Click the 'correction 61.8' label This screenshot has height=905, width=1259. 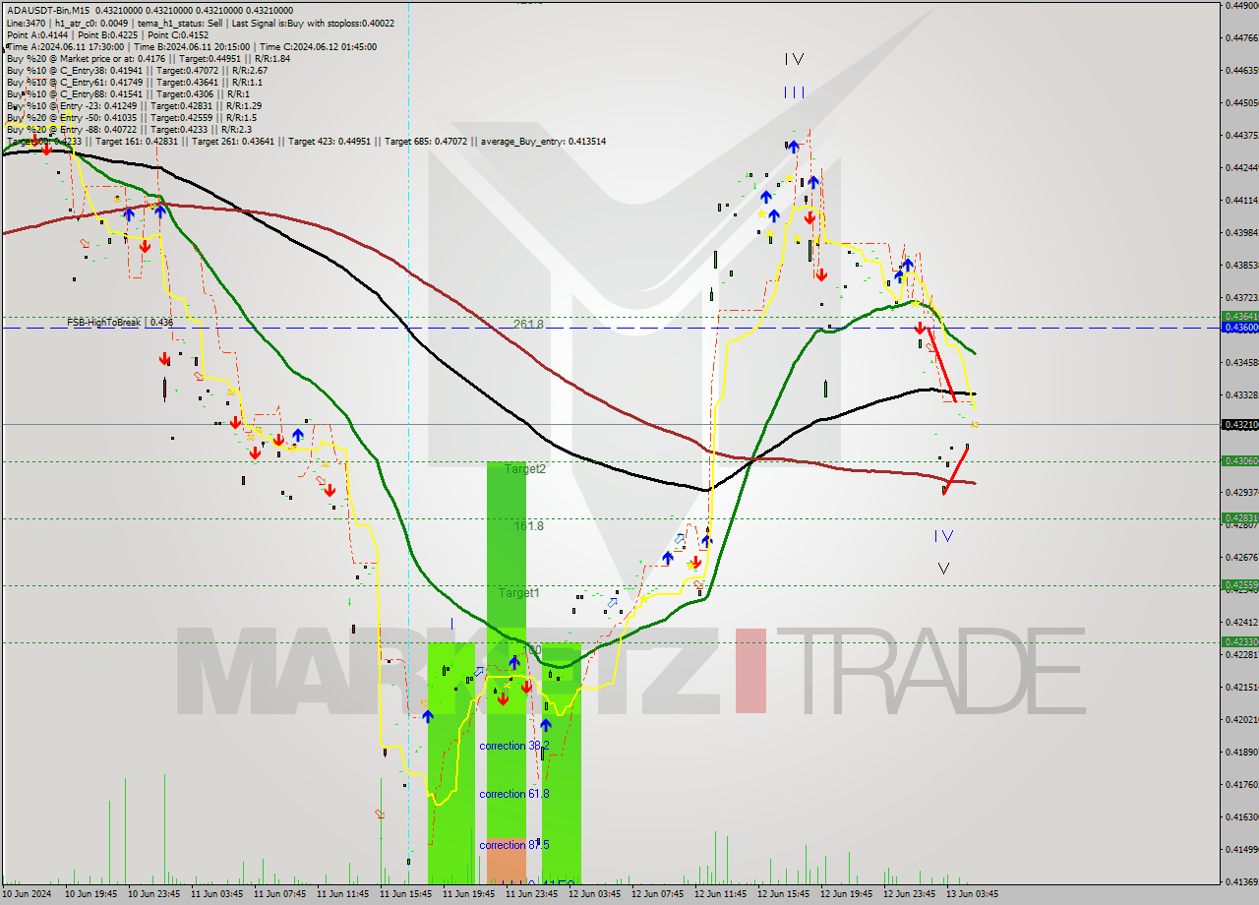514,794
